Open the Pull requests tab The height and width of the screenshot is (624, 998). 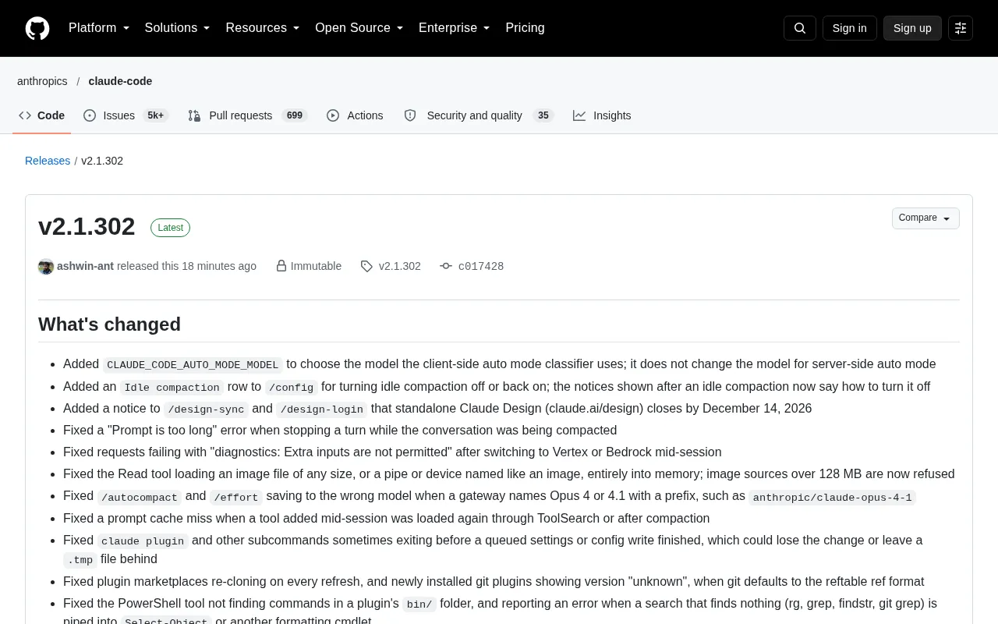click(x=247, y=115)
